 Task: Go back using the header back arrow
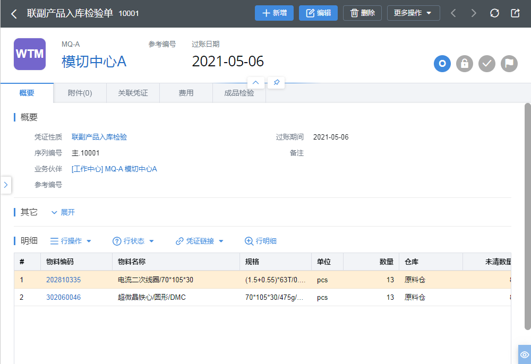coord(14,14)
